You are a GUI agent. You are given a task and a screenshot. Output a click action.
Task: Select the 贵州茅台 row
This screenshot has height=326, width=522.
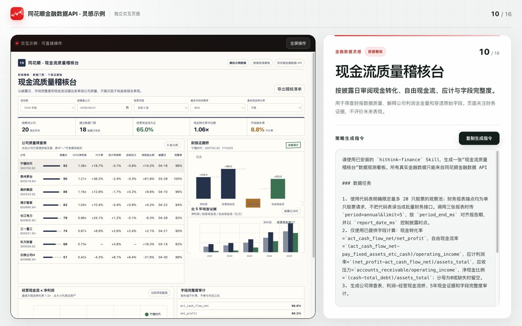tap(101, 179)
